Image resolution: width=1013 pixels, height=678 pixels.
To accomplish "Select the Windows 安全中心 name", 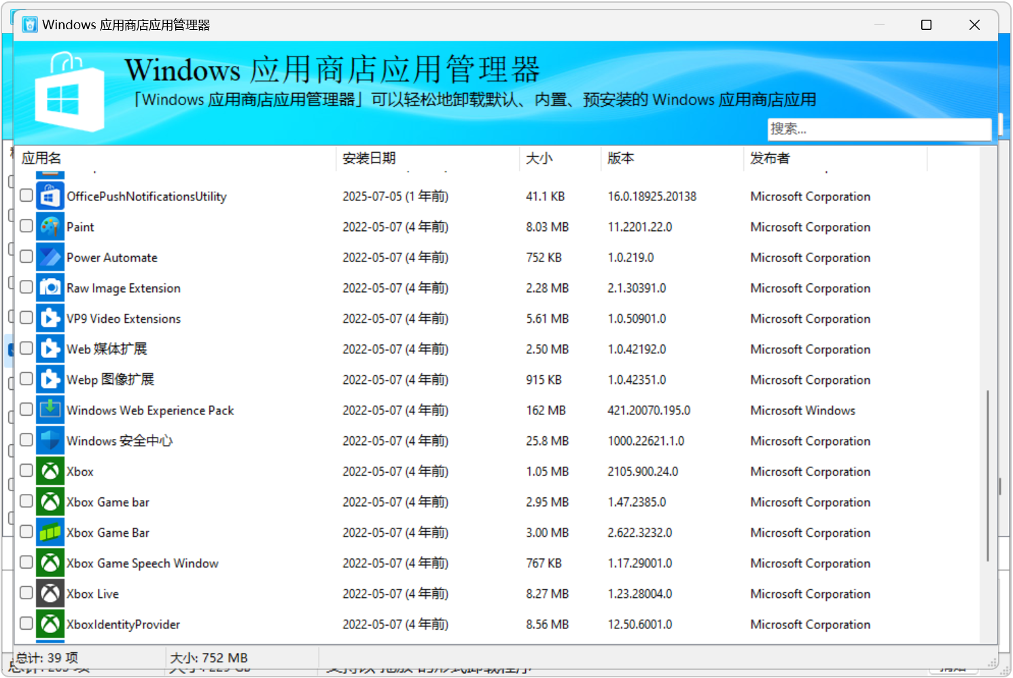I will [x=120, y=441].
